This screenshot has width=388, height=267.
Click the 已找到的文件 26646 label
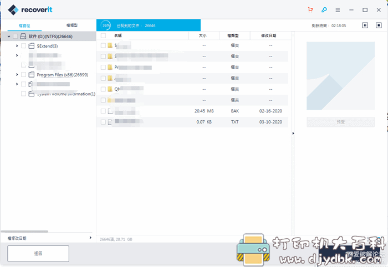[136, 25]
